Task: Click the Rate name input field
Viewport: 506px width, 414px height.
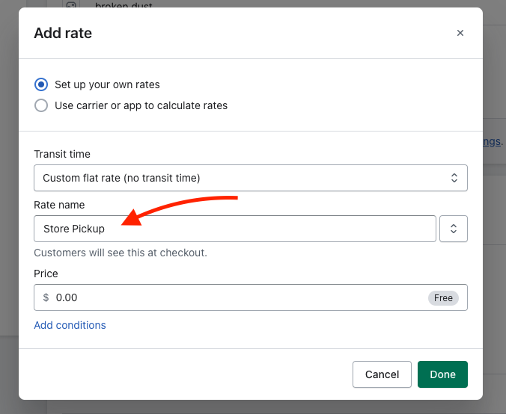Action: click(x=235, y=229)
